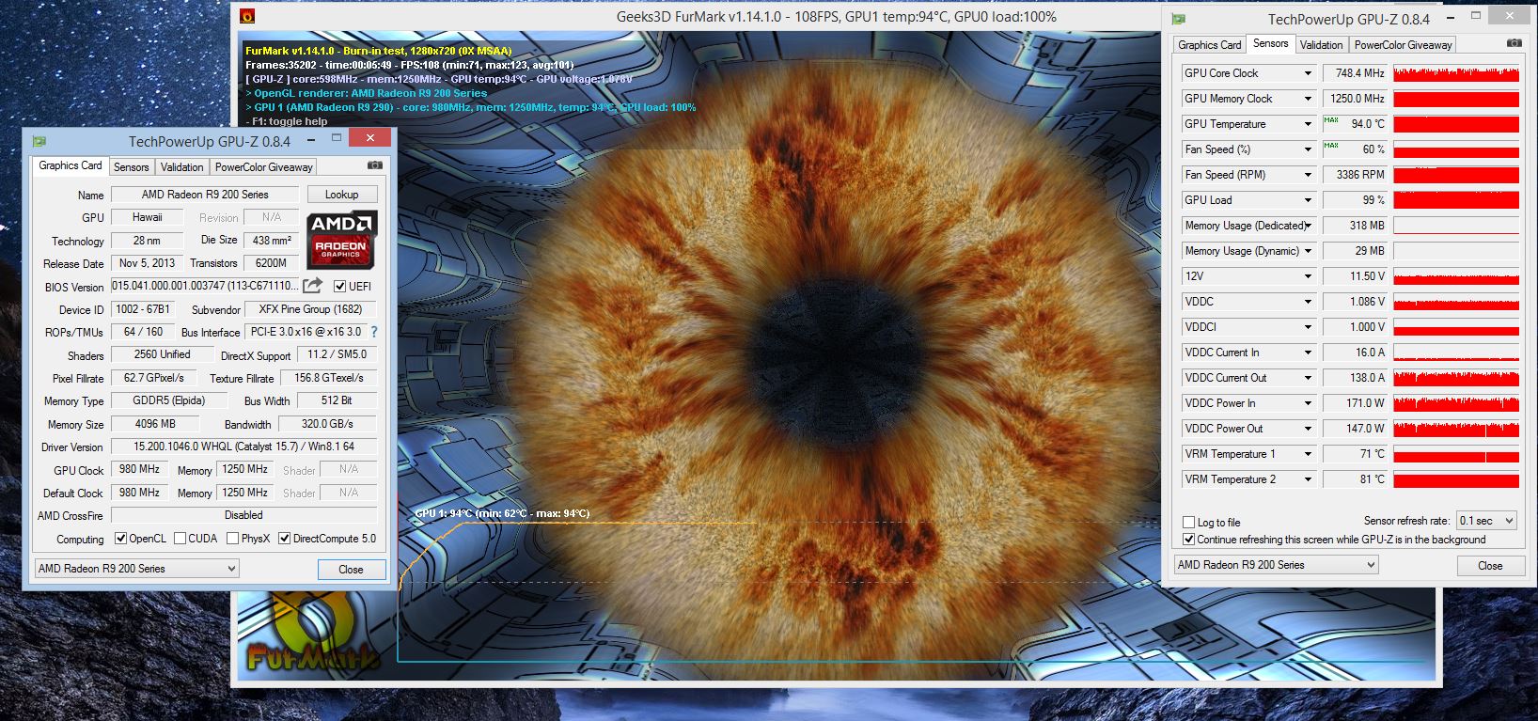This screenshot has height=721, width=1538.
Task: Open the Memory Usage (Dynamic) dropdown
Action: tap(1307, 251)
